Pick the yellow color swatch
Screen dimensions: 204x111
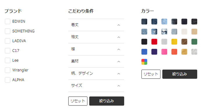pos(174,42)
